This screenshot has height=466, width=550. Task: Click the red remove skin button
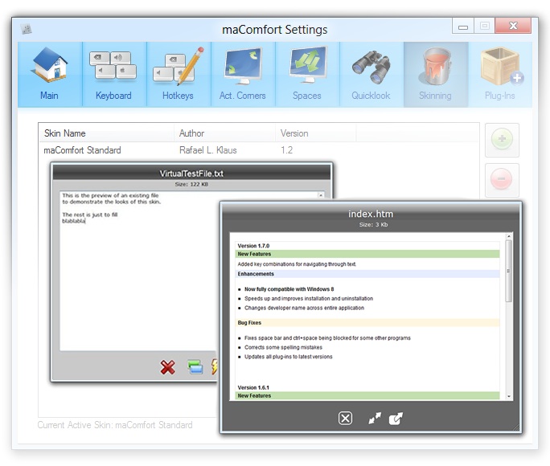502,179
